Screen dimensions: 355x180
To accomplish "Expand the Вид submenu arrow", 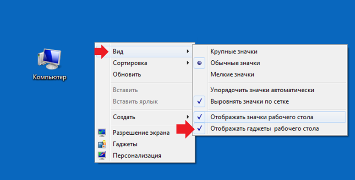I will tap(188, 52).
